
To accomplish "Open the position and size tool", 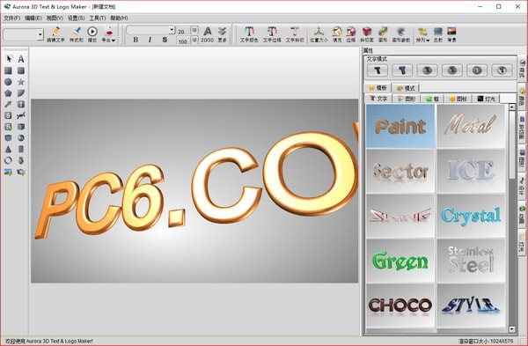I will click(319, 34).
